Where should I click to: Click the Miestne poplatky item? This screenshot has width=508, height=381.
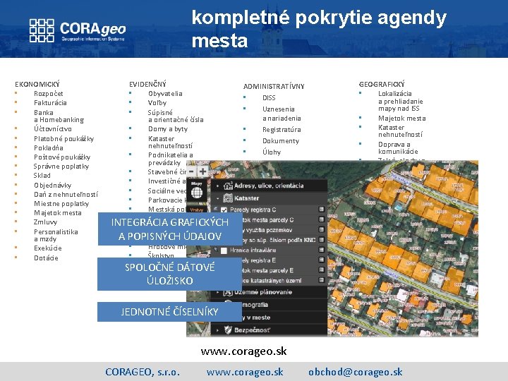[x=61, y=204]
